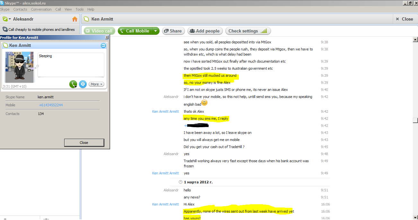Open the Tools menu

(80, 9)
